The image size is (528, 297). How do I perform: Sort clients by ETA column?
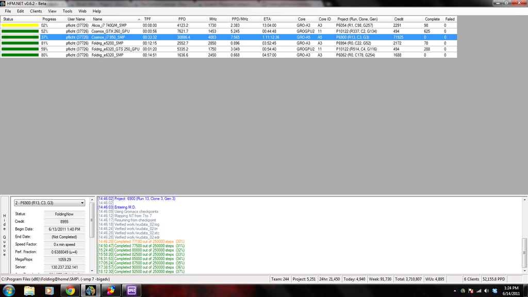(278, 19)
